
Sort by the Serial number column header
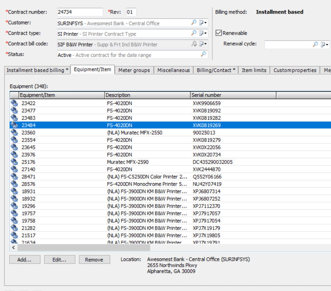tap(233, 95)
